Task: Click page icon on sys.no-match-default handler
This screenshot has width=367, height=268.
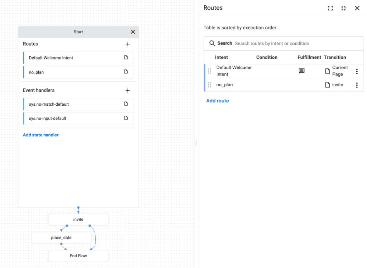Action: coord(126,104)
